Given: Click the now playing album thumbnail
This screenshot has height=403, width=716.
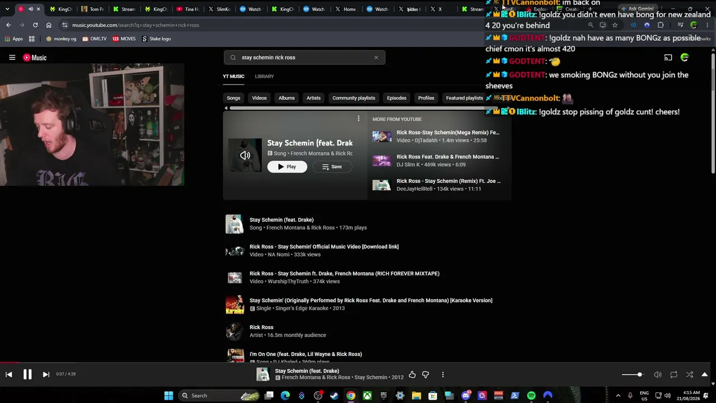Looking at the screenshot, I should point(263,374).
